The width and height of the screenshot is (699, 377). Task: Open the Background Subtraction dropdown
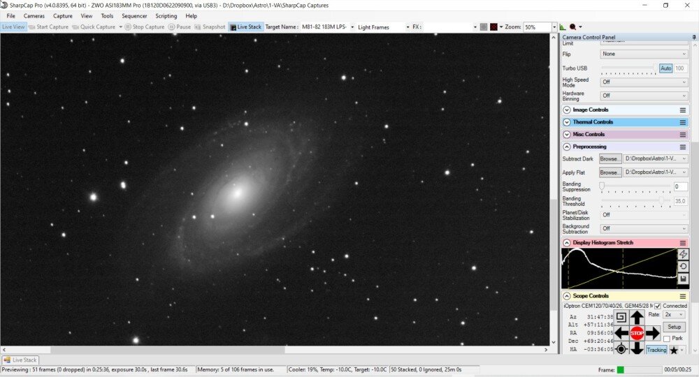pos(644,228)
